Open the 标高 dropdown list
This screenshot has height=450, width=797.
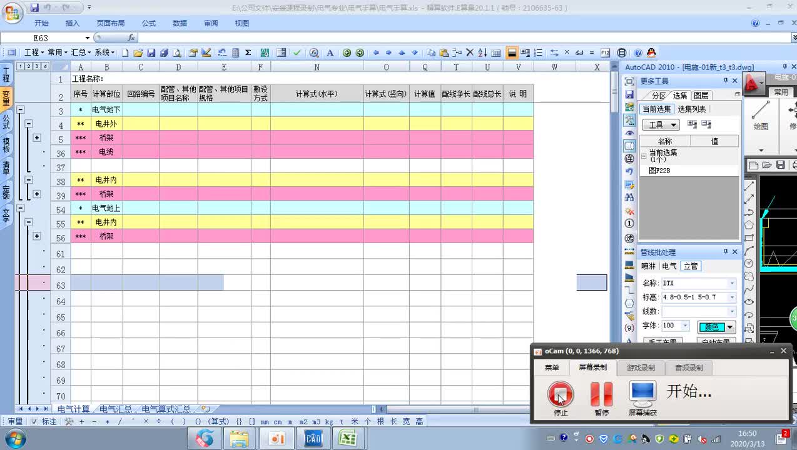pos(731,297)
